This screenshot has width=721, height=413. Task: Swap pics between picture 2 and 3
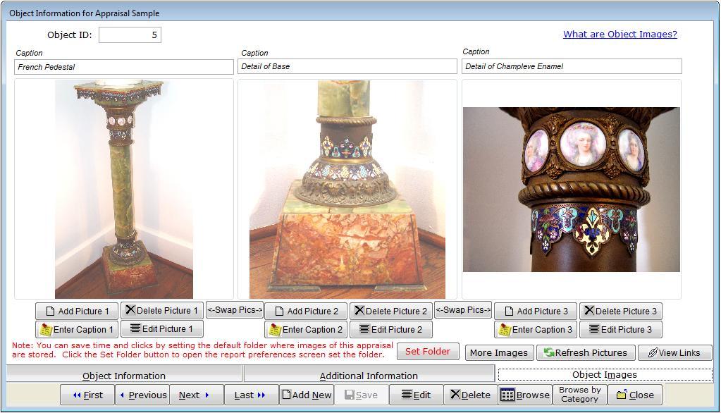pos(463,310)
